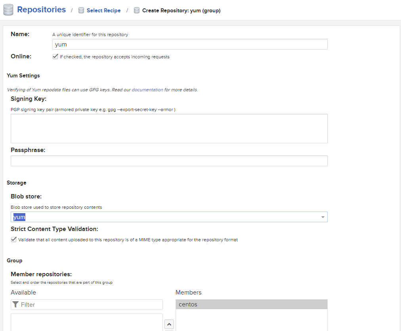Screen dimensions: 401x331
Task: Toggle Strict Content Type Validation checkbox
Action: point(14,240)
